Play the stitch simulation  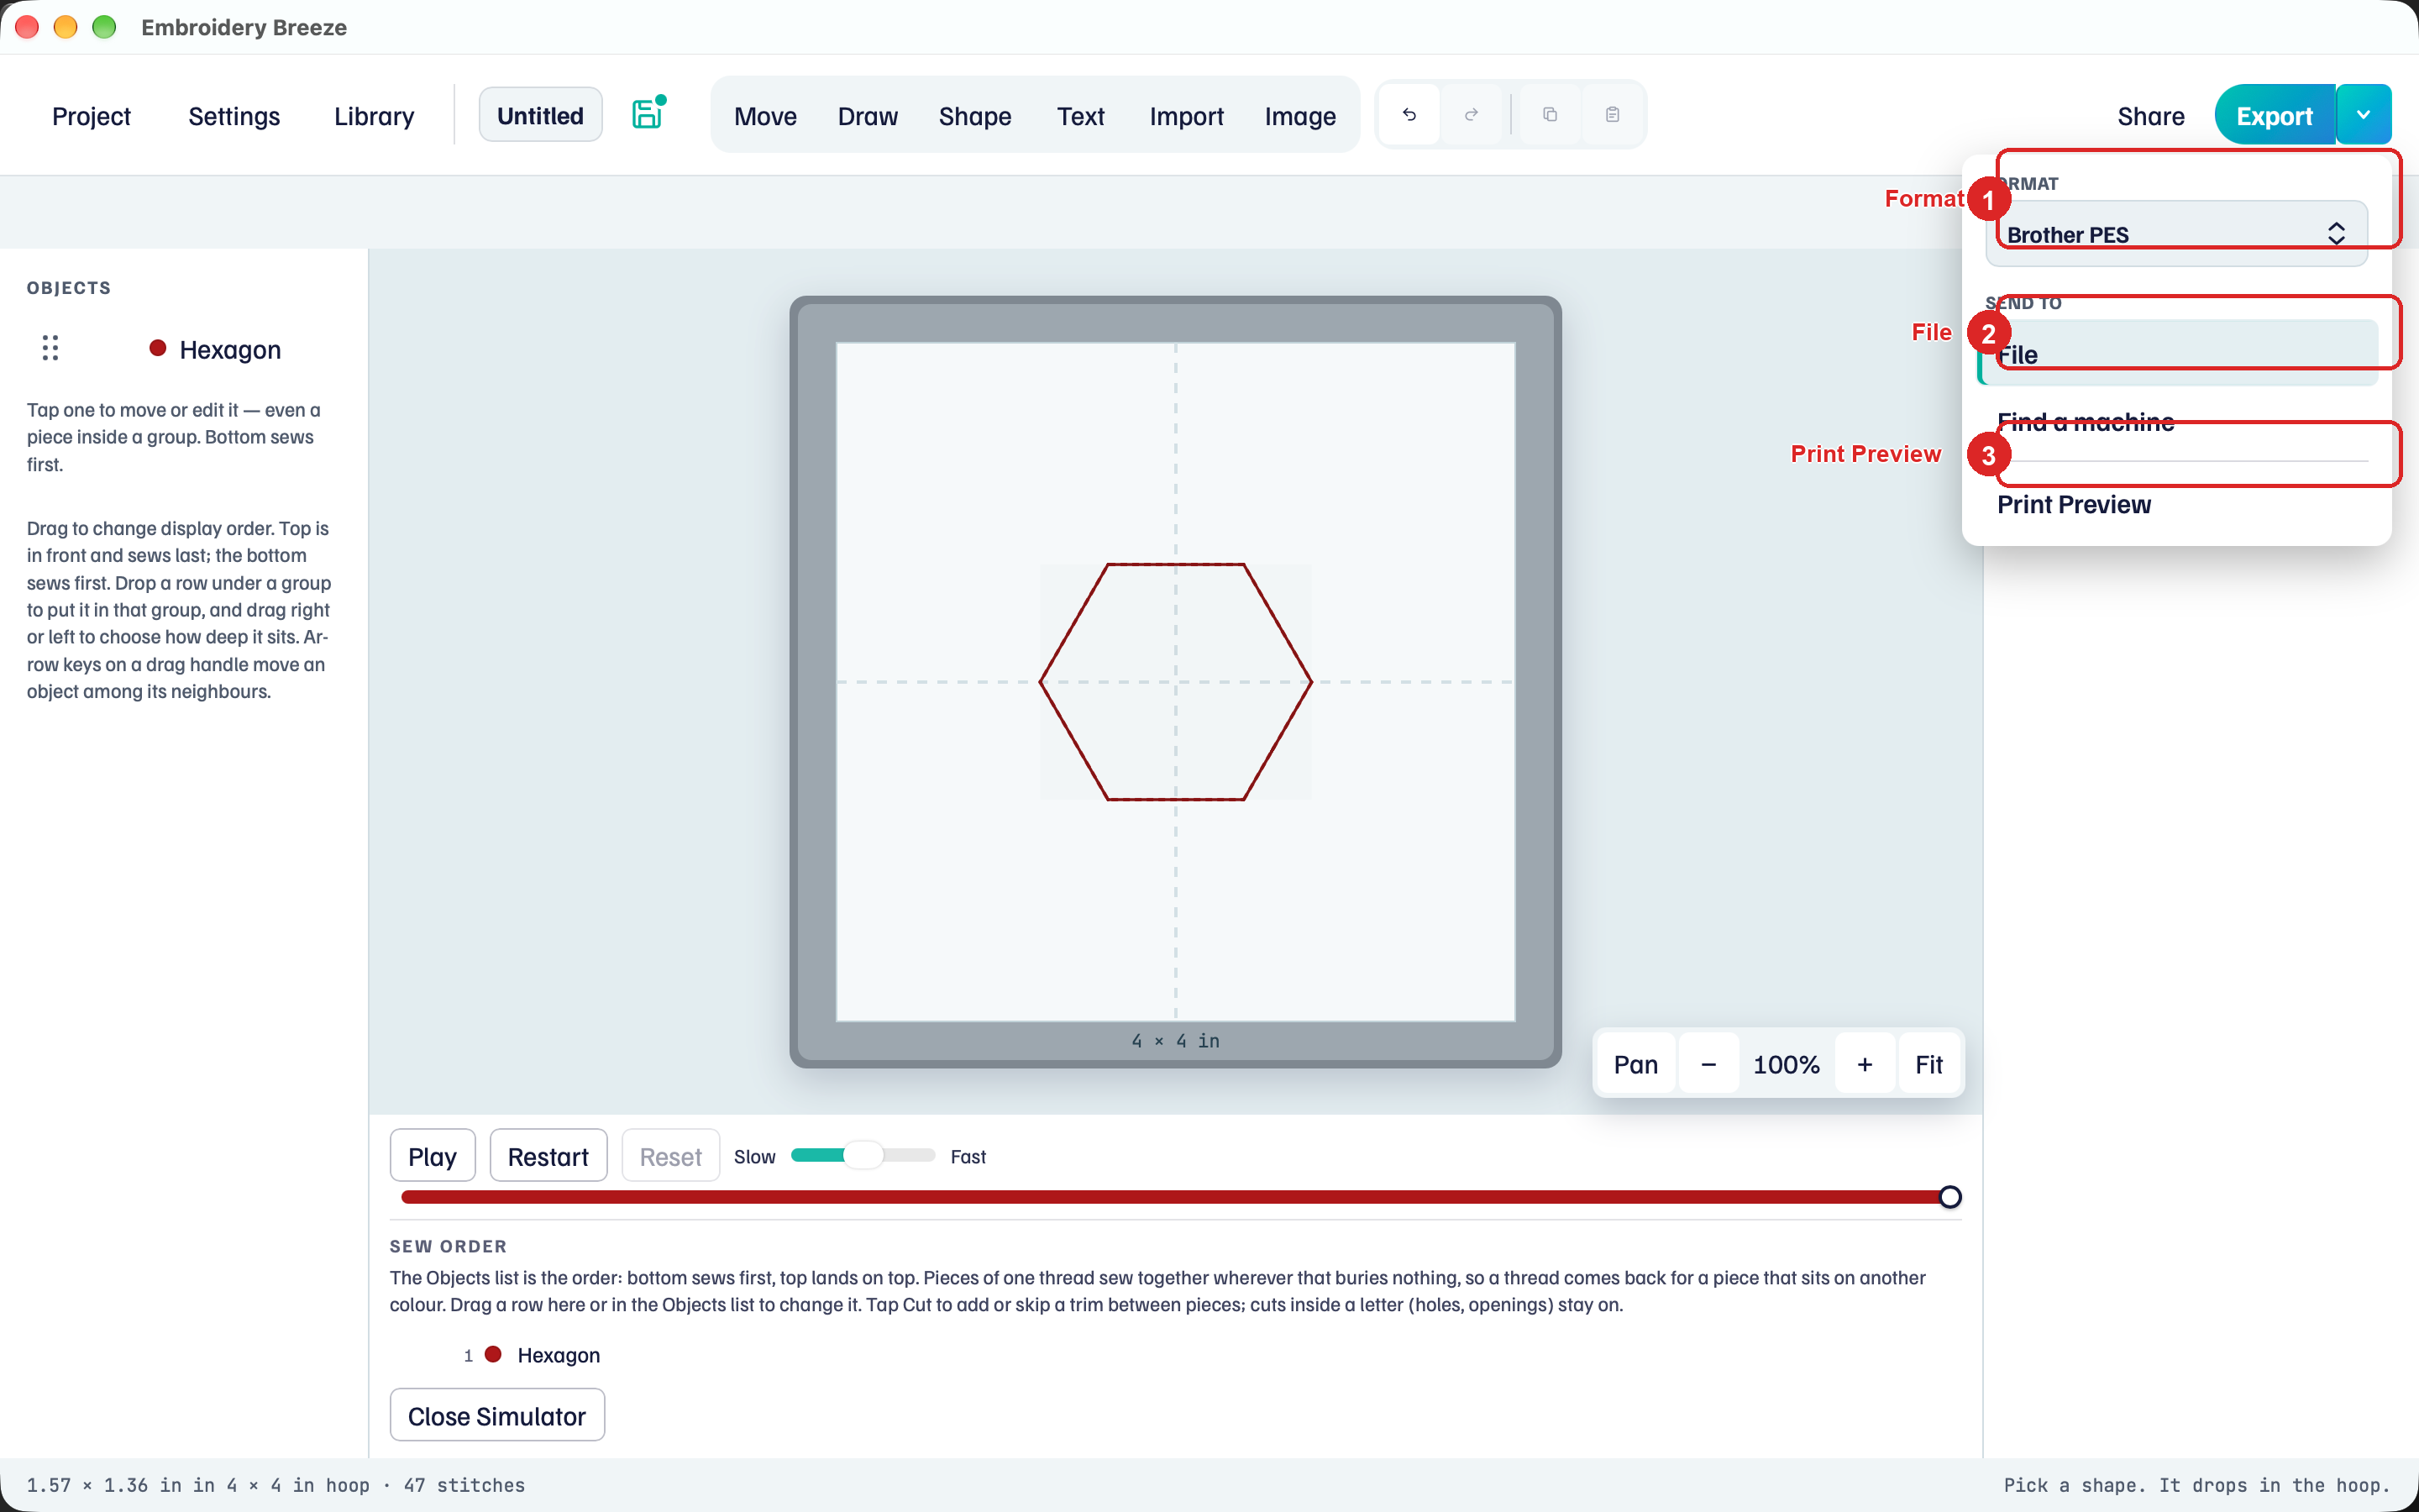click(x=432, y=1156)
